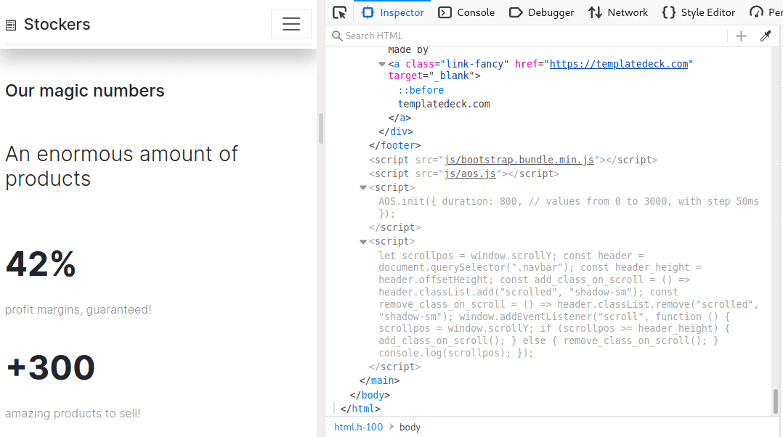This screenshot has height=437, width=783.
Task: Select html.h-100 in the breadcrumb
Action: [358, 427]
